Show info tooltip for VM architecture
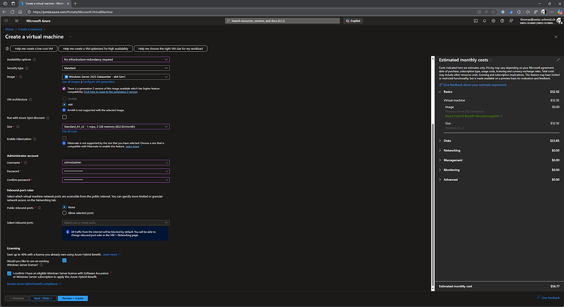The image size is (564, 307). [30, 100]
